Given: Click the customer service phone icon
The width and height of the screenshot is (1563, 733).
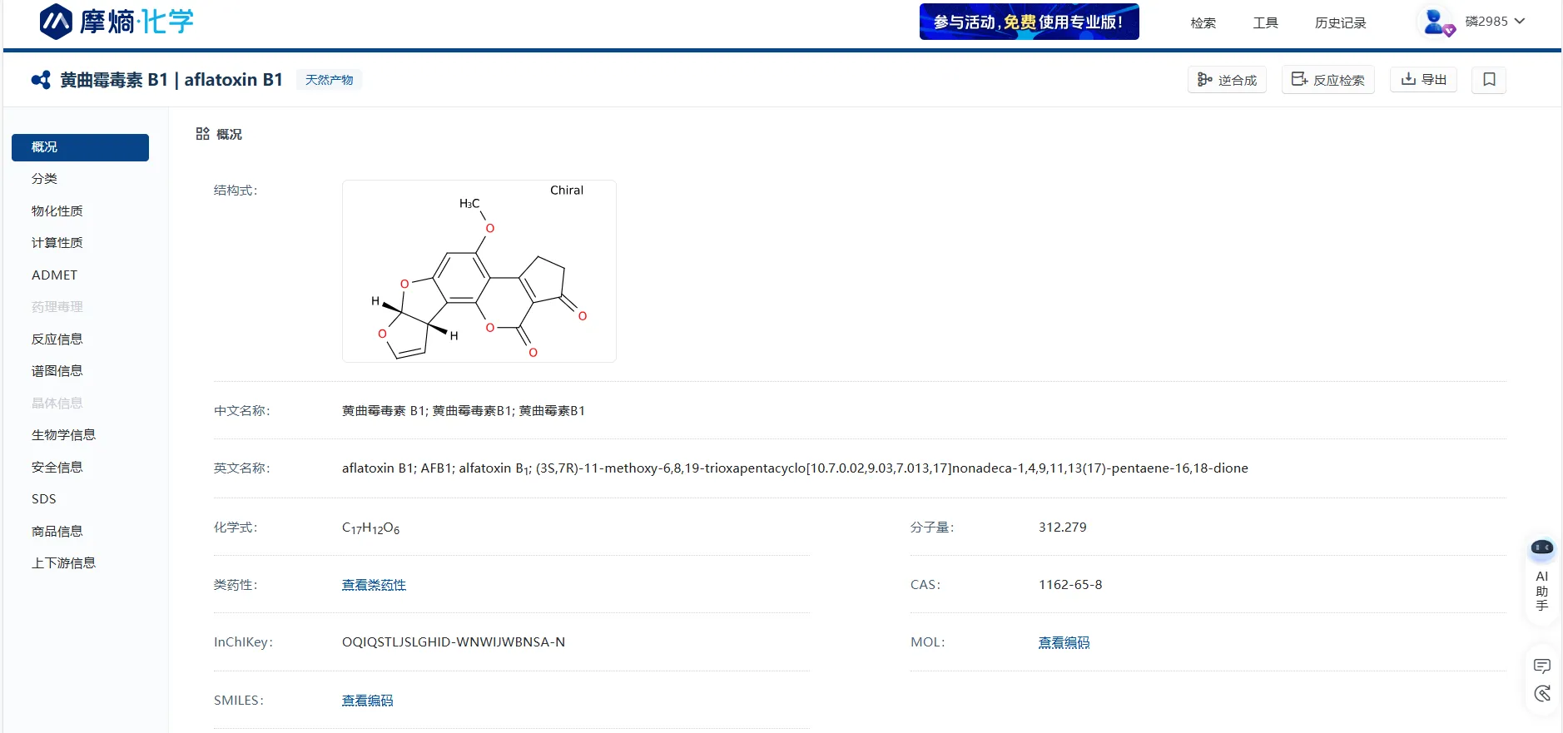Looking at the screenshot, I should click(x=1541, y=694).
